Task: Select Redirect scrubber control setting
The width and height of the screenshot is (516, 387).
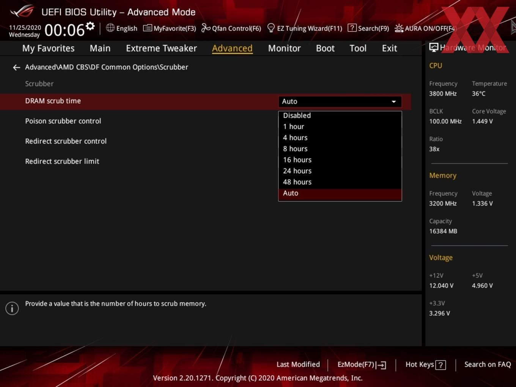Action: click(66, 141)
